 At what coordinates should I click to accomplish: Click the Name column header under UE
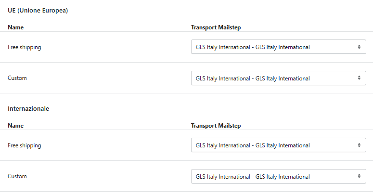[x=16, y=27]
